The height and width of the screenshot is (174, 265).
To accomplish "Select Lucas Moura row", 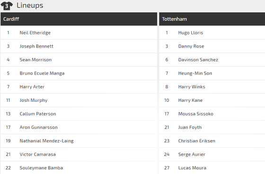I will (212, 168).
